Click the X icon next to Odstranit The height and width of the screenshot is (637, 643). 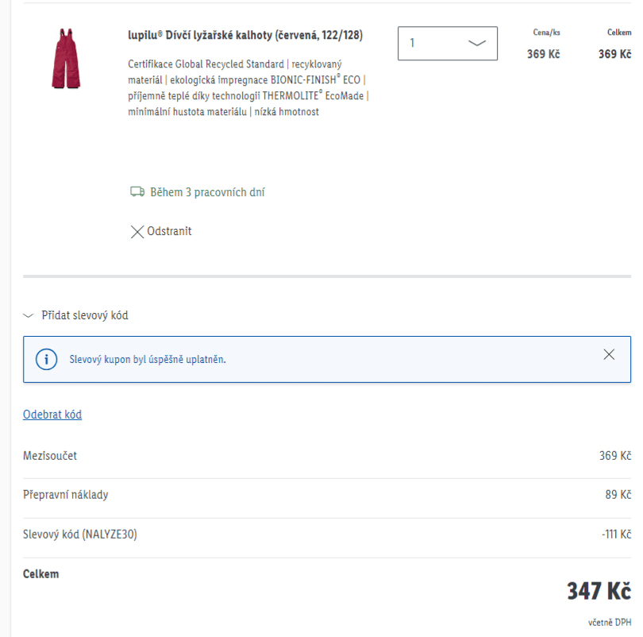coord(136,231)
